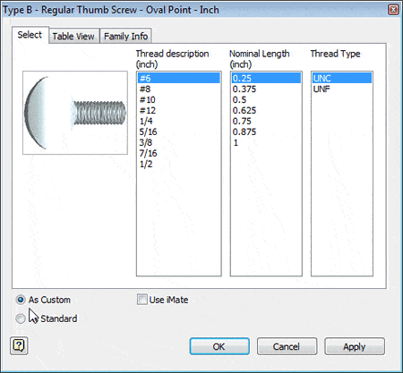Select thread description 3/8

179,143
